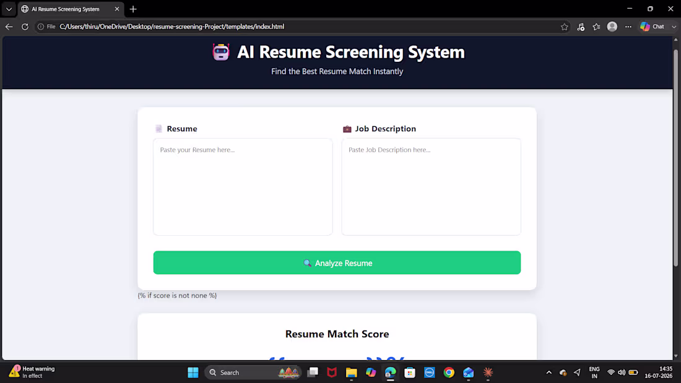
Task: Click the Job Description briefcase icon
Action: [347, 129]
